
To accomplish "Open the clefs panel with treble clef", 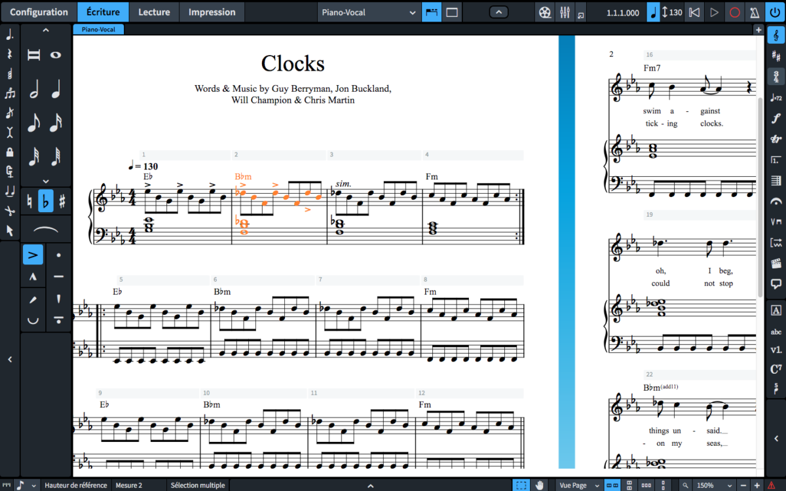I will coord(776,35).
